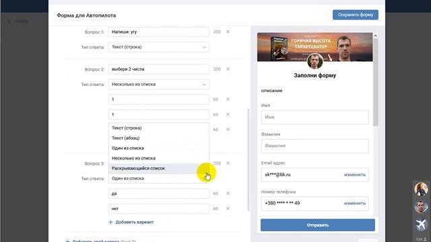This screenshot has height=242, width=431.
Task: Click the Question 2 field 'выбери 2 числа'
Action: (159, 69)
